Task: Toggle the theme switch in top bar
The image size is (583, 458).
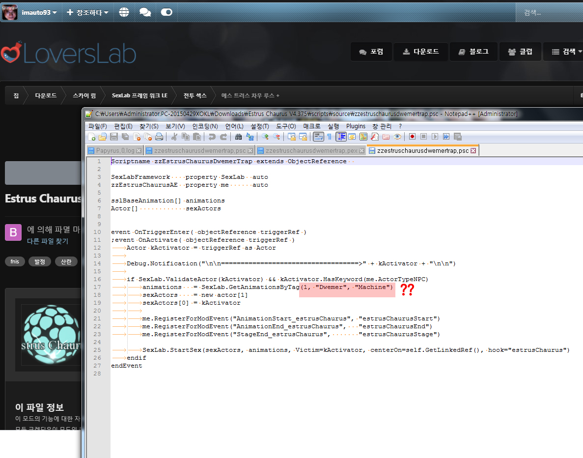Action: coord(167,12)
